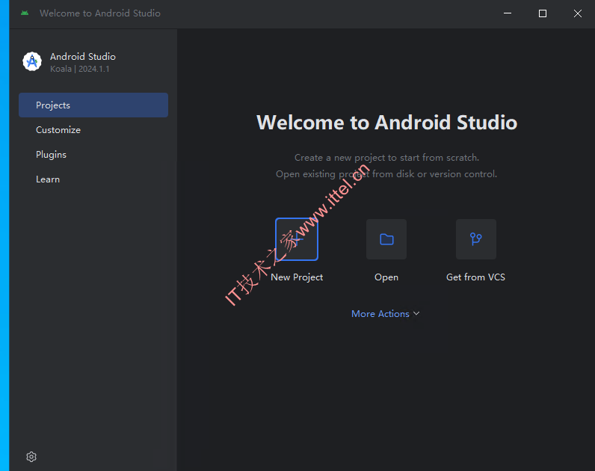This screenshot has height=471, width=595.
Task: Click the Open folder icon
Action: point(386,239)
